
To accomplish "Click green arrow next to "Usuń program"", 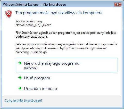I will coord(20,78).
